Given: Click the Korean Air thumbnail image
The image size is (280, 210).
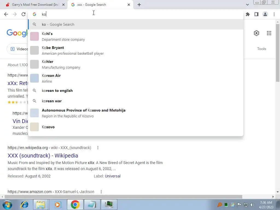Looking at the screenshot, I should (x=34, y=78).
